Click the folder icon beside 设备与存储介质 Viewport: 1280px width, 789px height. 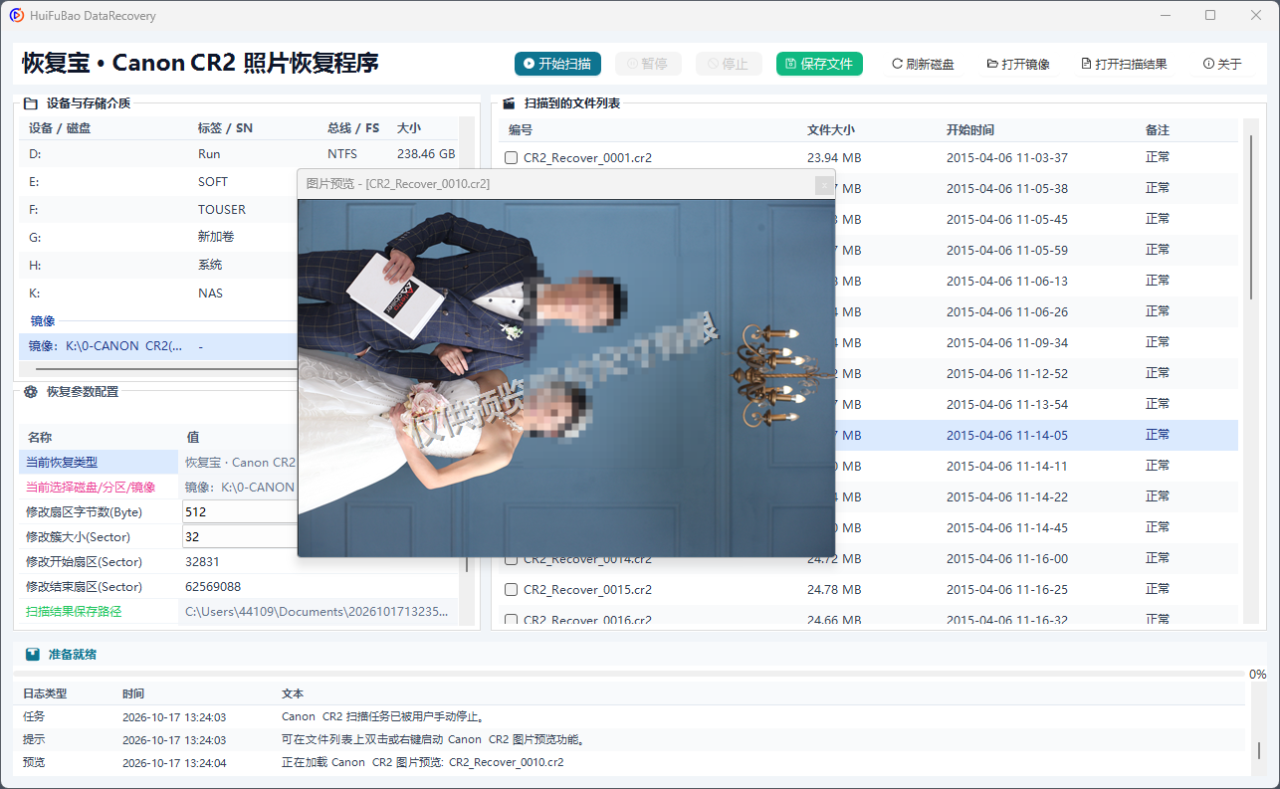coord(31,102)
